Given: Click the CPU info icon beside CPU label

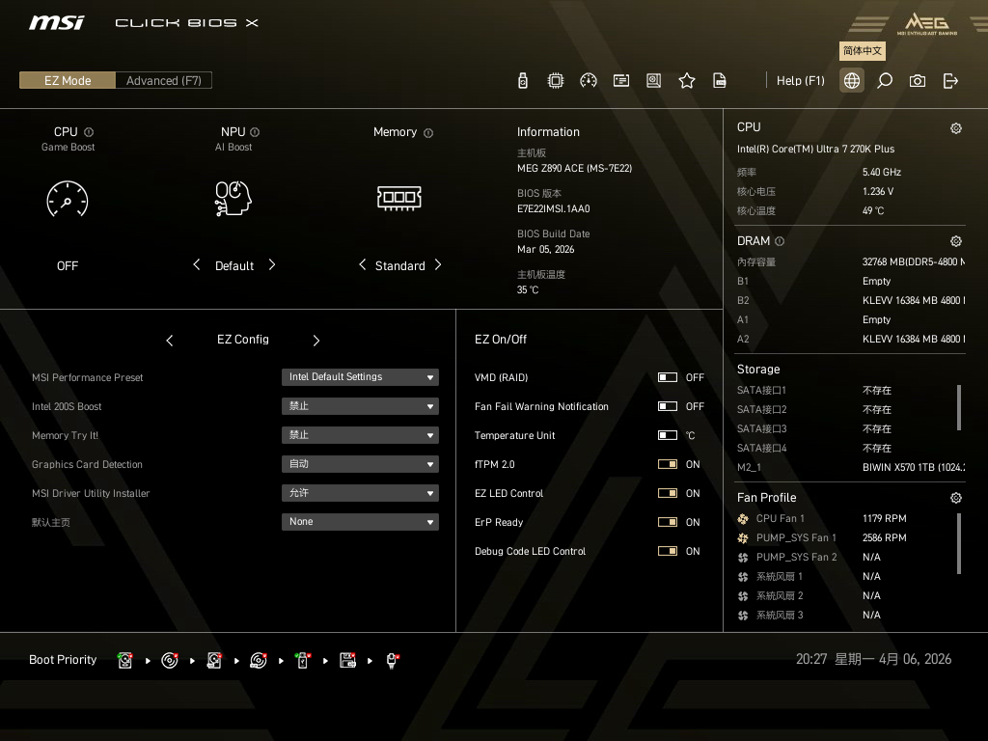Looking at the screenshot, I should [89, 132].
